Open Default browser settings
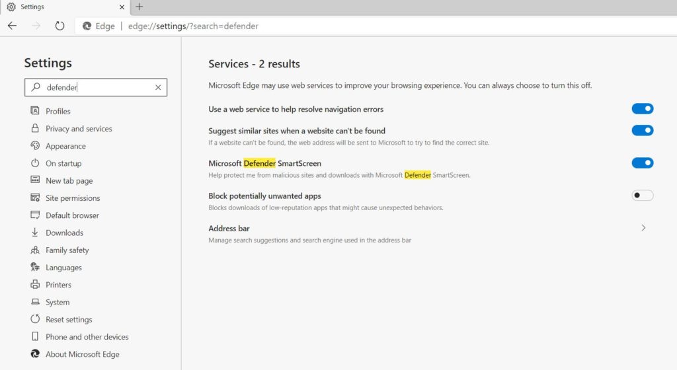 click(72, 215)
